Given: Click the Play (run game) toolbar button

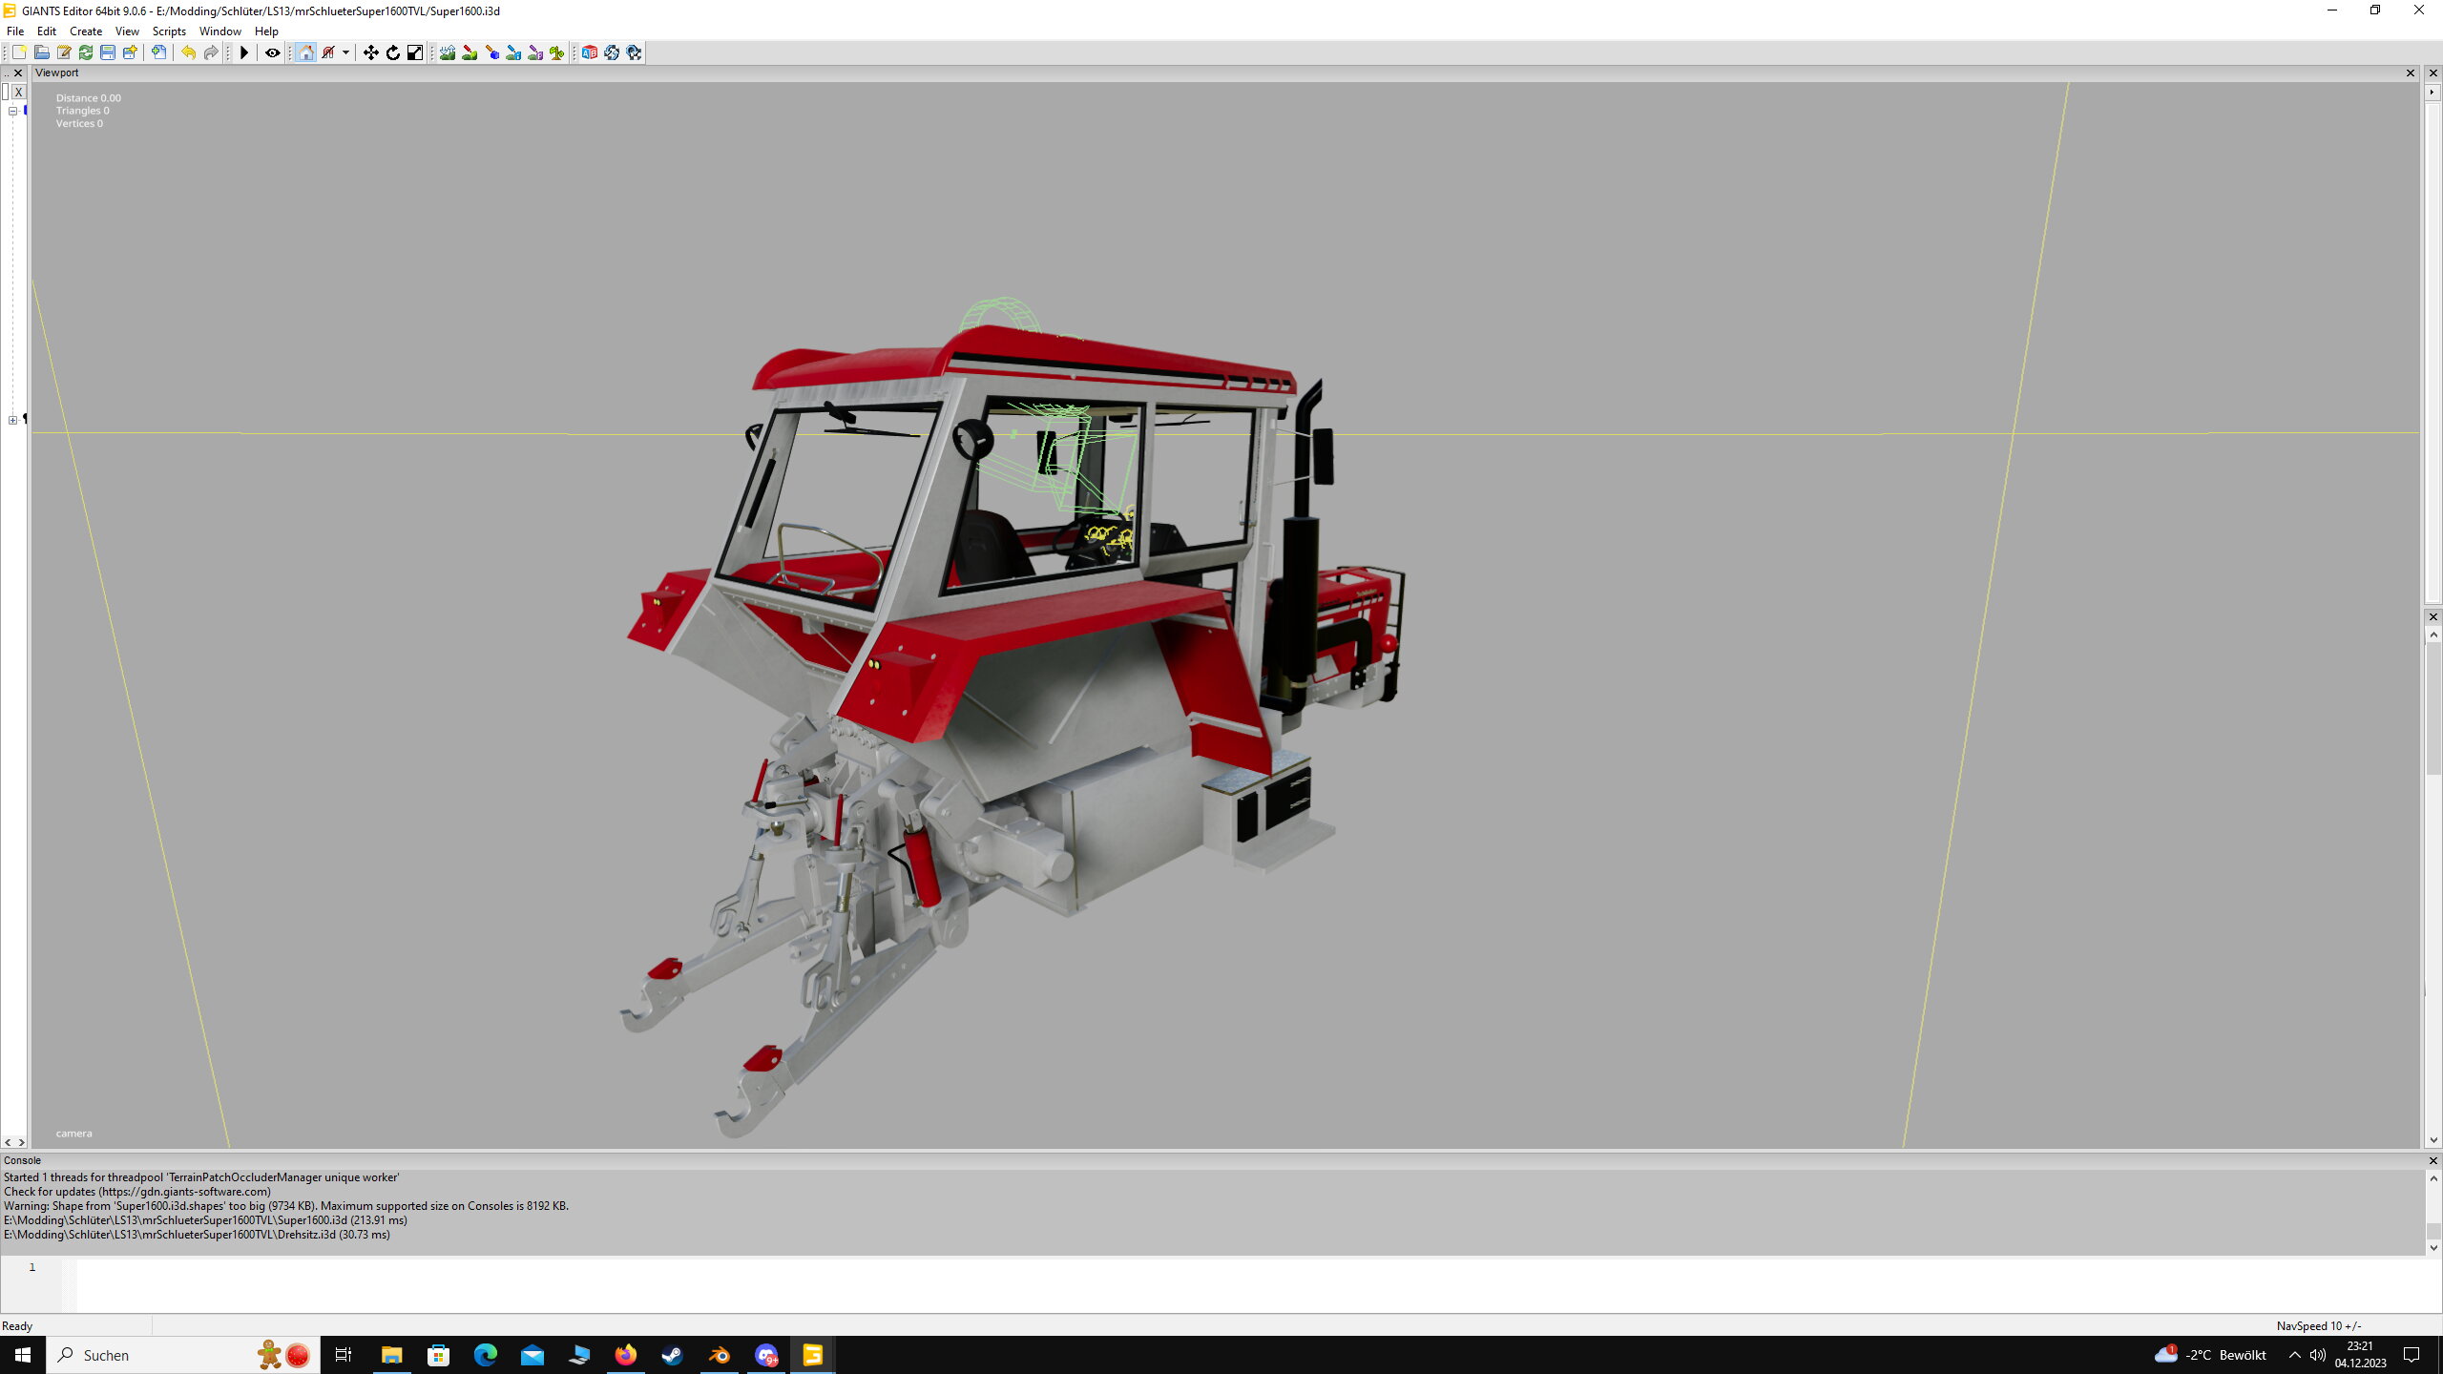Looking at the screenshot, I should pos(244,52).
